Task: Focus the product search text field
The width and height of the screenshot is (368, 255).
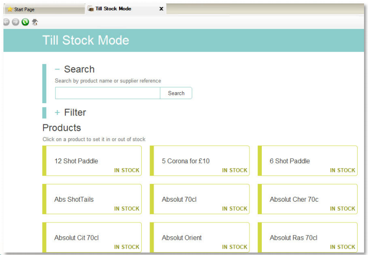Action: pyautogui.click(x=107, y=93)
